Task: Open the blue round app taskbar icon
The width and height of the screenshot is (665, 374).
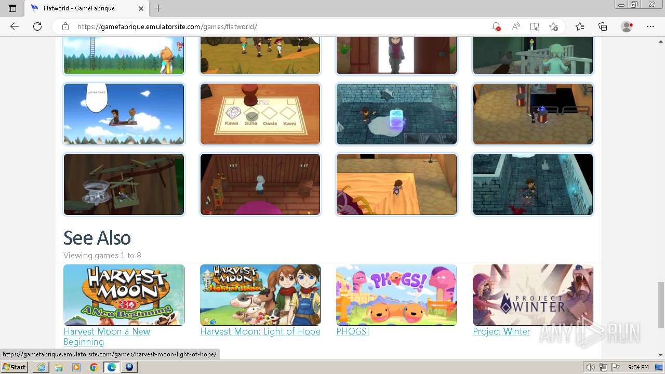Action: [x=129, y=367]
